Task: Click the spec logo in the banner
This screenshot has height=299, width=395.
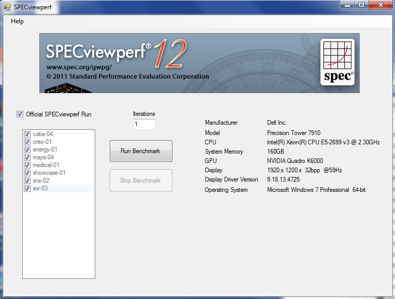Action: [x=338, y=62]
